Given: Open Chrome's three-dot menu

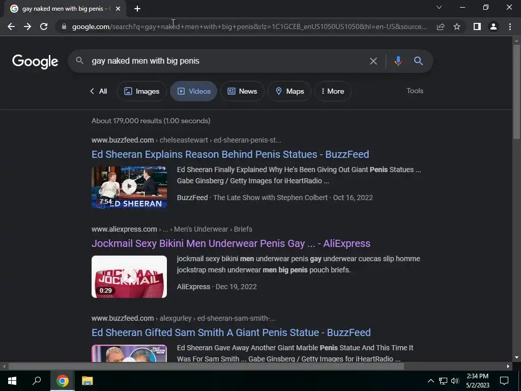Looking at the screenshot, I should point(510,26).
